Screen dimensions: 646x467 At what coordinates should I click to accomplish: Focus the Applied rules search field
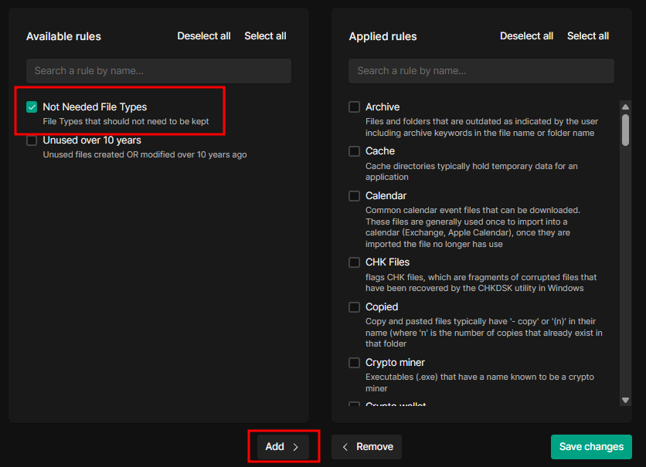481,71
